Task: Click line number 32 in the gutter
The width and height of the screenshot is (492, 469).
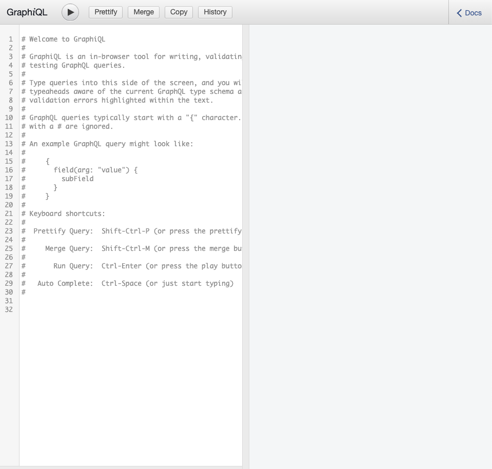Action: coord(9,309)
